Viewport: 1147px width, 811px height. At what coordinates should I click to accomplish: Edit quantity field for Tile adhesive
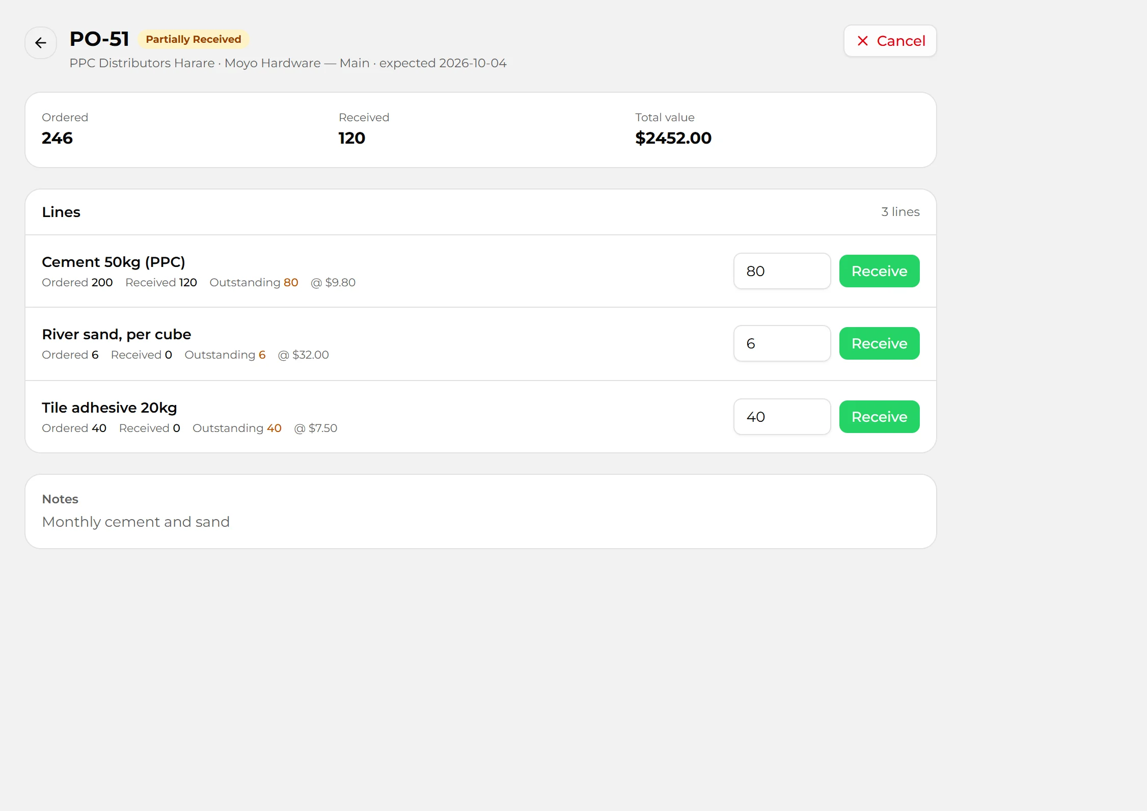(782, 417)
